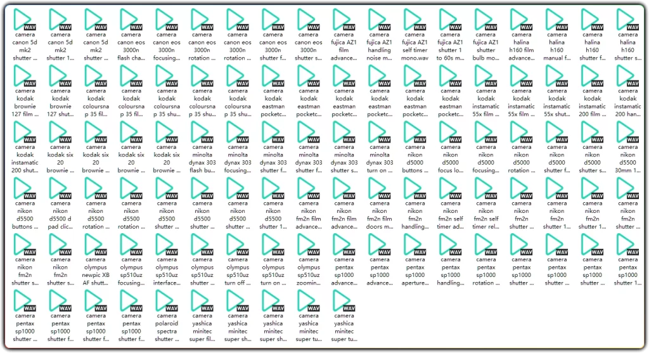Select the fujica AZ1 shutter bulb icon
Image resolution: width=649 pixels, height=353 pixels.
point(486,20)
